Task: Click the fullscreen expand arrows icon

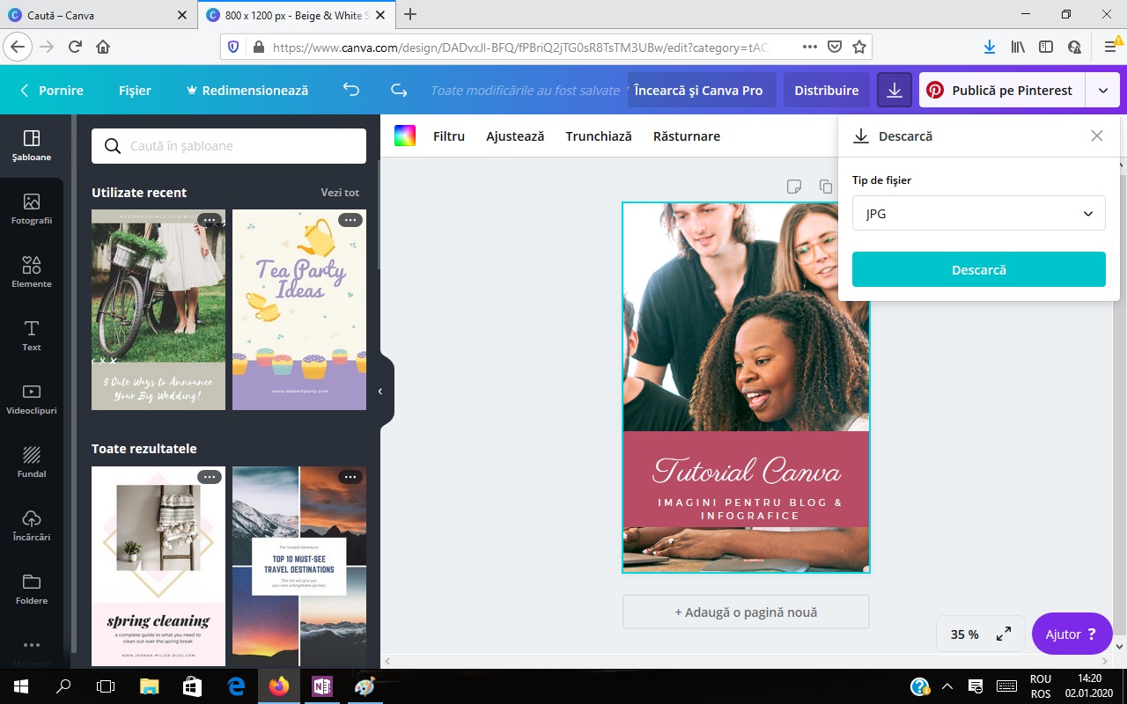Action: click(x=1004, y=634)
